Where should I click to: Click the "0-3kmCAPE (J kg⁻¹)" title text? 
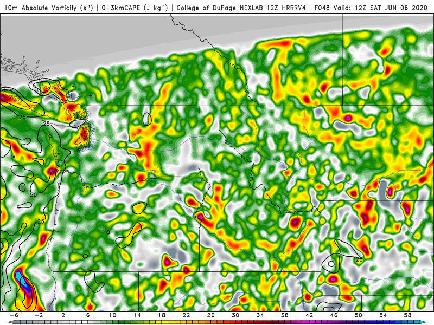click(x=135, y=8)
